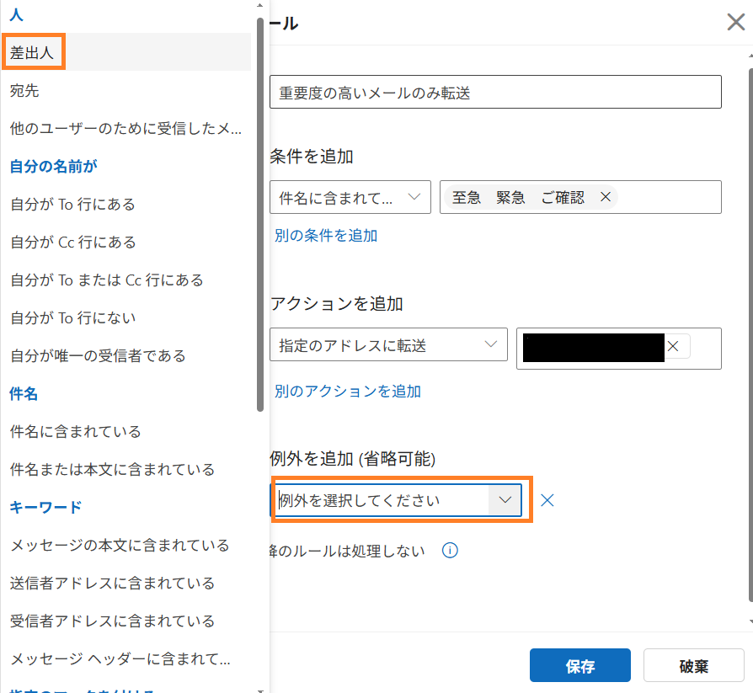Viewport: 753px width, 693px height.
Task: Click the info icon beside 以降のルールは処理しない
Action: coord(450,550)
